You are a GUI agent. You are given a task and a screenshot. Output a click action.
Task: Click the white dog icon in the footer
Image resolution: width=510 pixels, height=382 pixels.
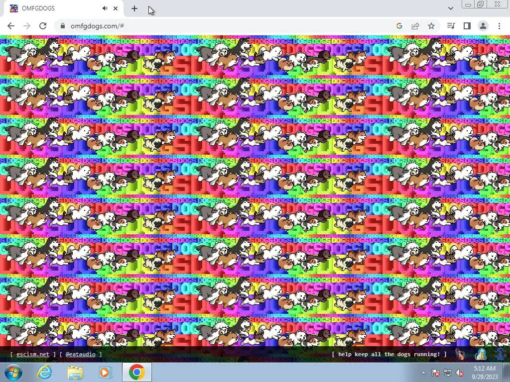point(481,354)
